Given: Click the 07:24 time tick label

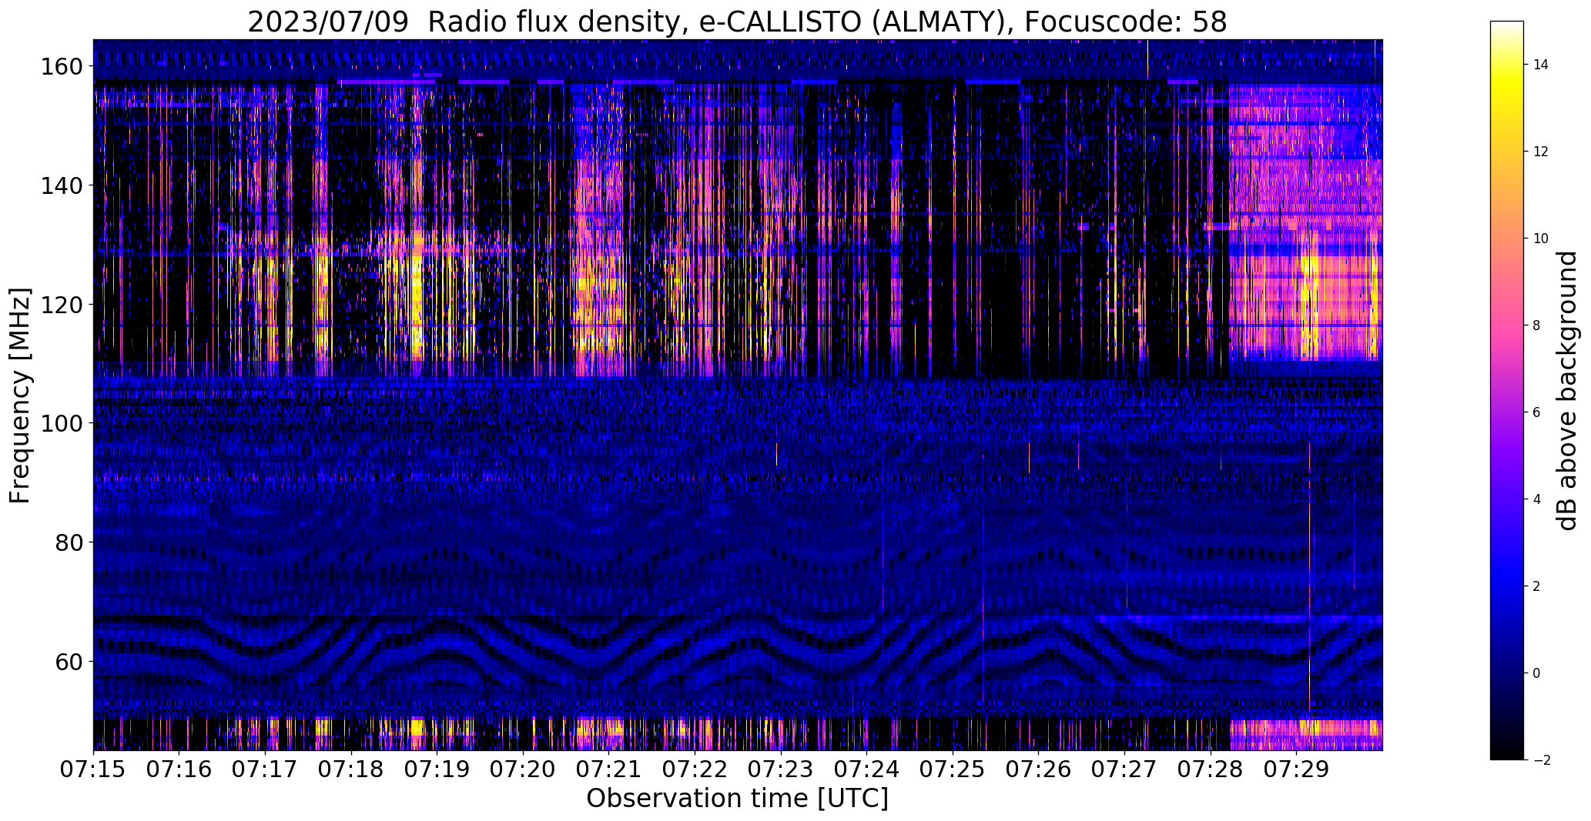Looking at the screenshot, I should point(866,768).
